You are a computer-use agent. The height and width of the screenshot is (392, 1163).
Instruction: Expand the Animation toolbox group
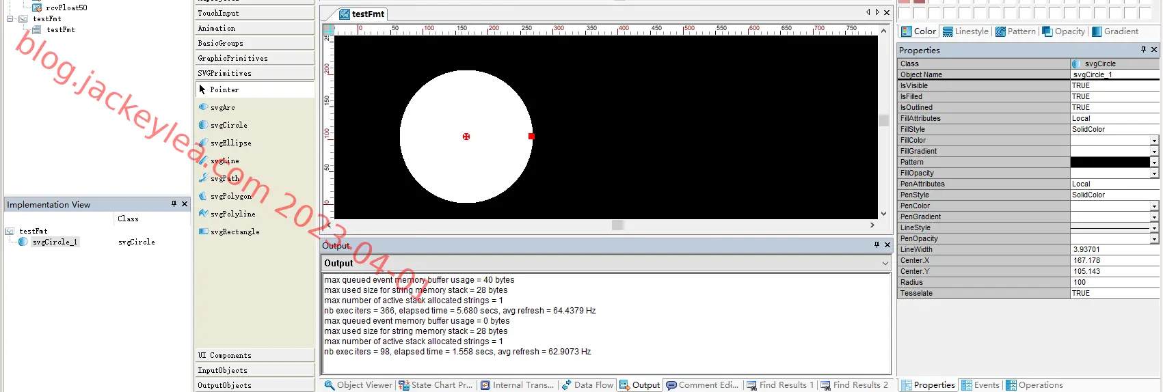[254, 28]
